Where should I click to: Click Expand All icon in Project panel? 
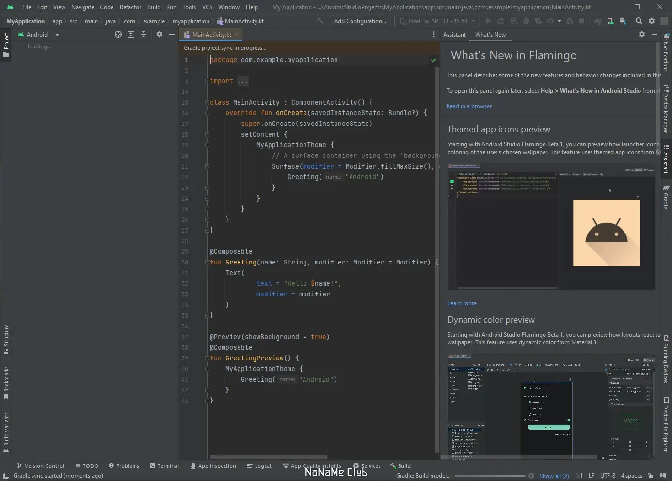point(131,34)
